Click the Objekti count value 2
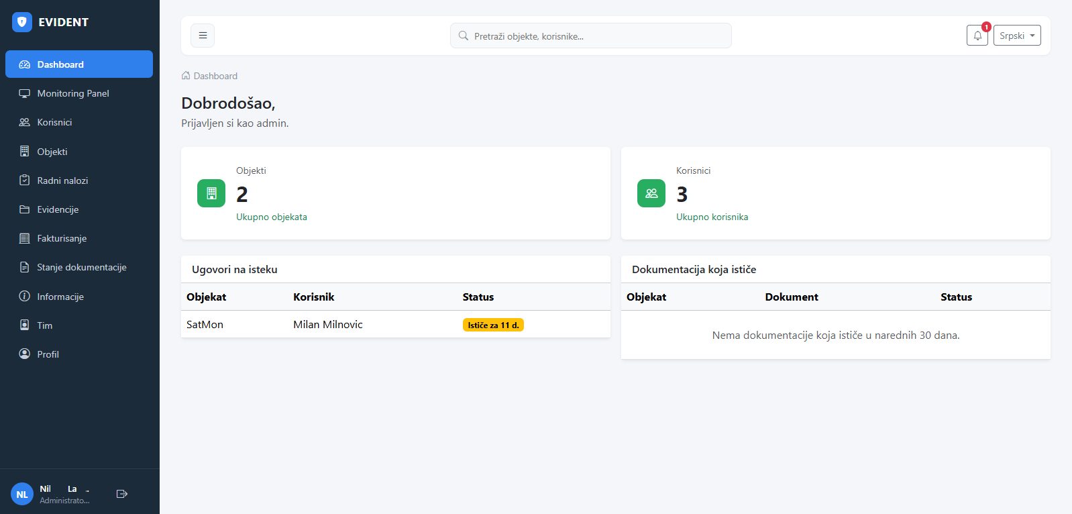Image resolution: width=1072 pixels, height=514 pixels. 242,195
